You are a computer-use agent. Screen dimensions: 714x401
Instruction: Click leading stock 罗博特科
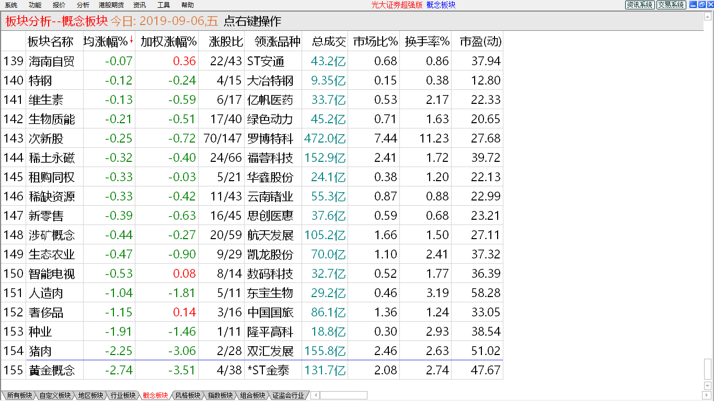270,138
